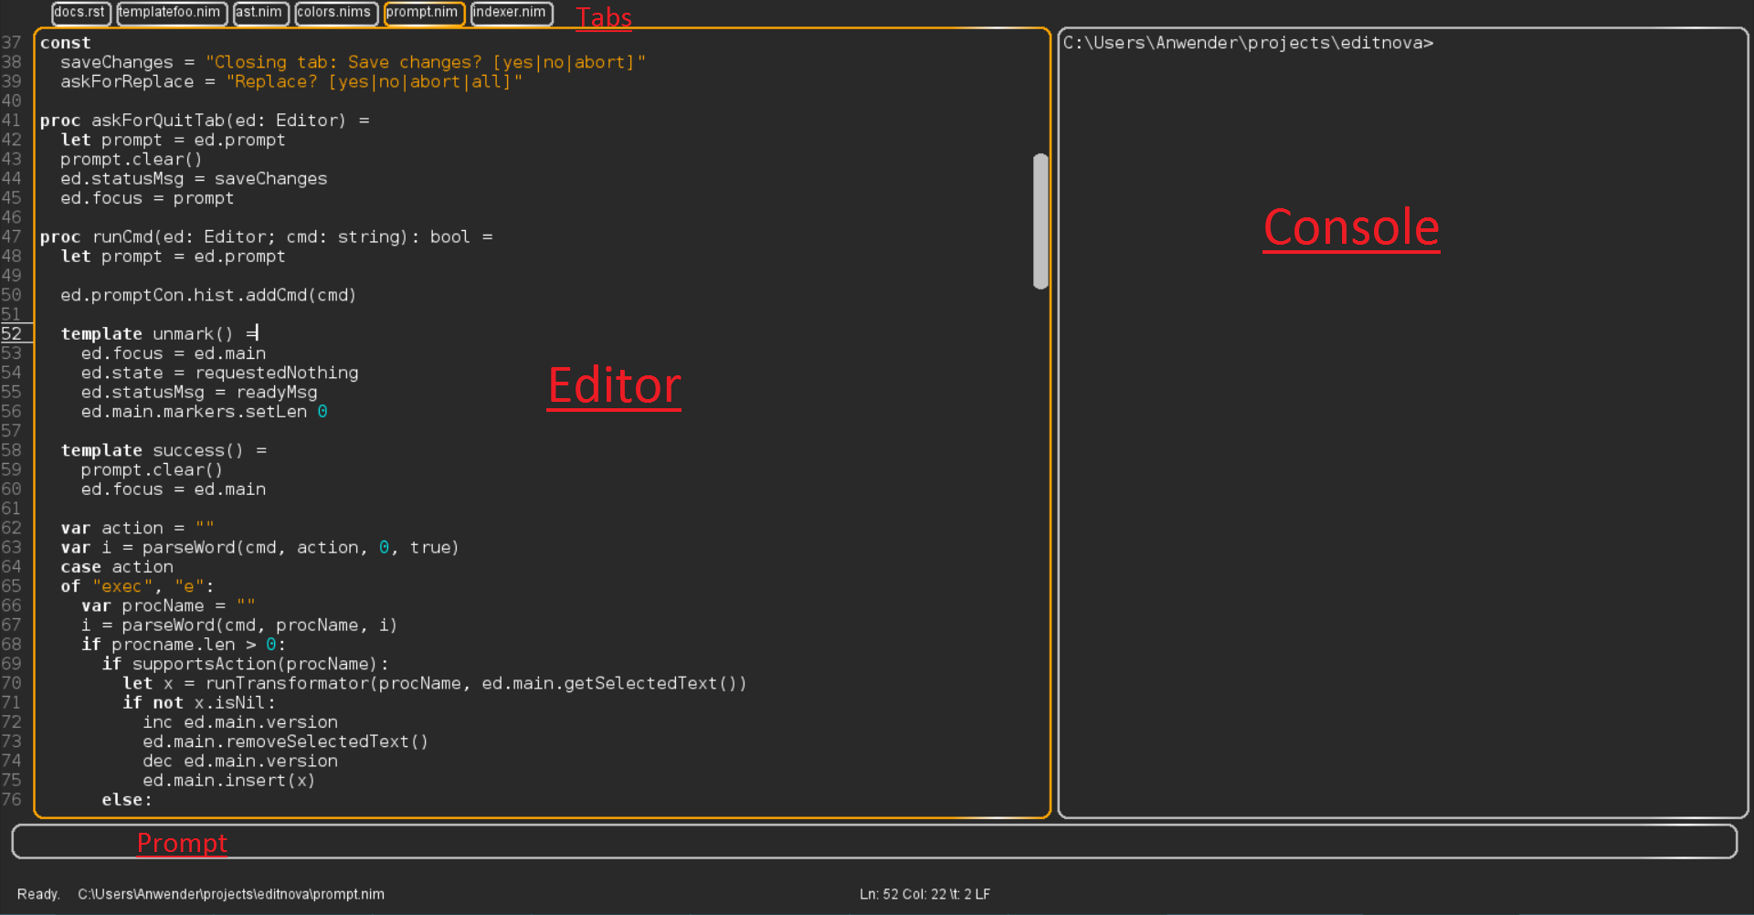Open the indexer.nim tab
1754x915 pixels.
tap(512, 13)
